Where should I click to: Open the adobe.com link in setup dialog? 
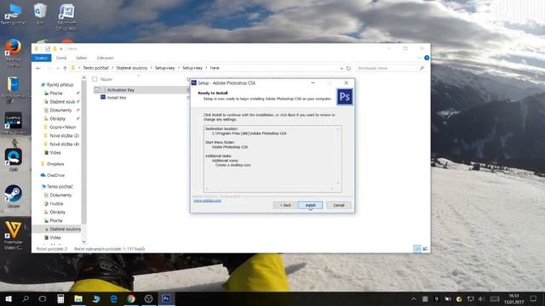click(x=207, y=201)
